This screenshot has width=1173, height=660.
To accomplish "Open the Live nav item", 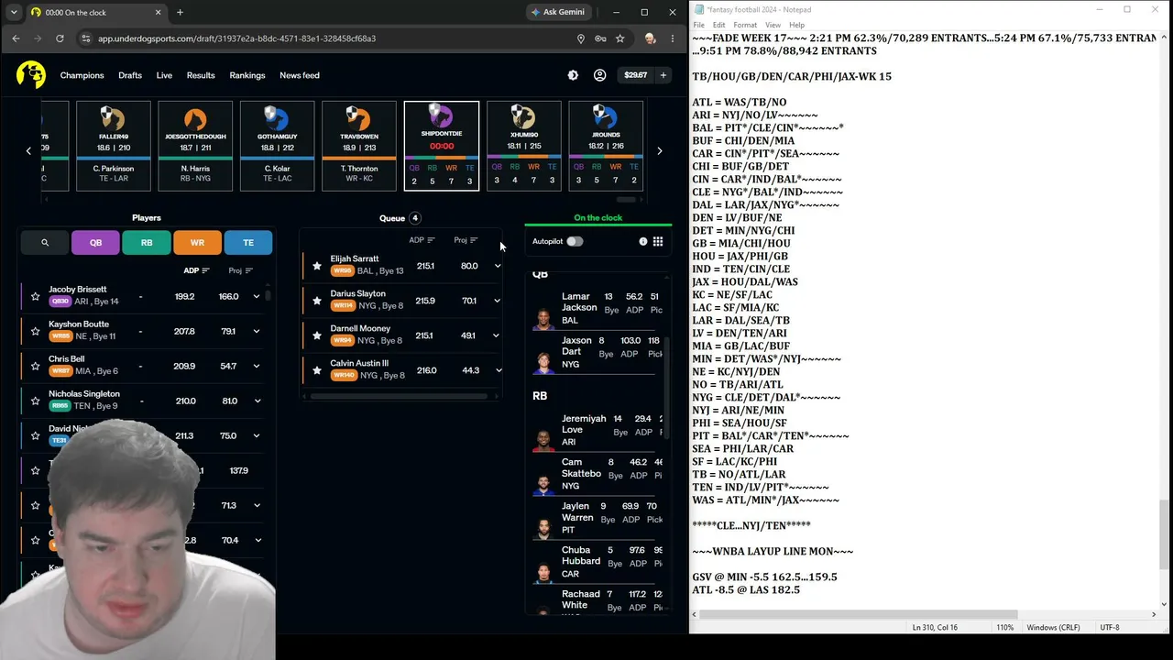I will [164, 75].
